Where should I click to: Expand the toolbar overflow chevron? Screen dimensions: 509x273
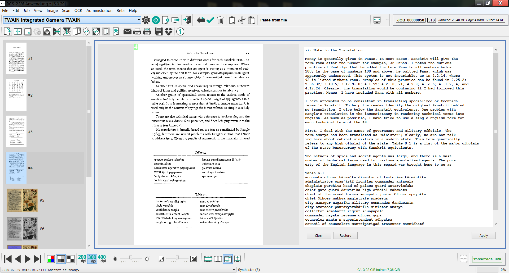tap(387, 20)
